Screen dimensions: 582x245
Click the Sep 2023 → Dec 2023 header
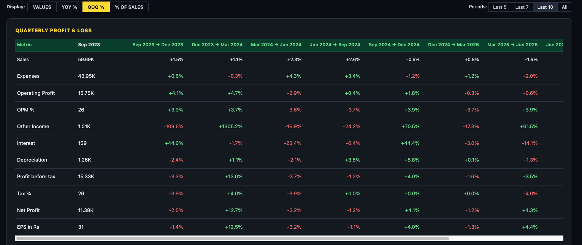pyautogui.click(x=158, y=44)
